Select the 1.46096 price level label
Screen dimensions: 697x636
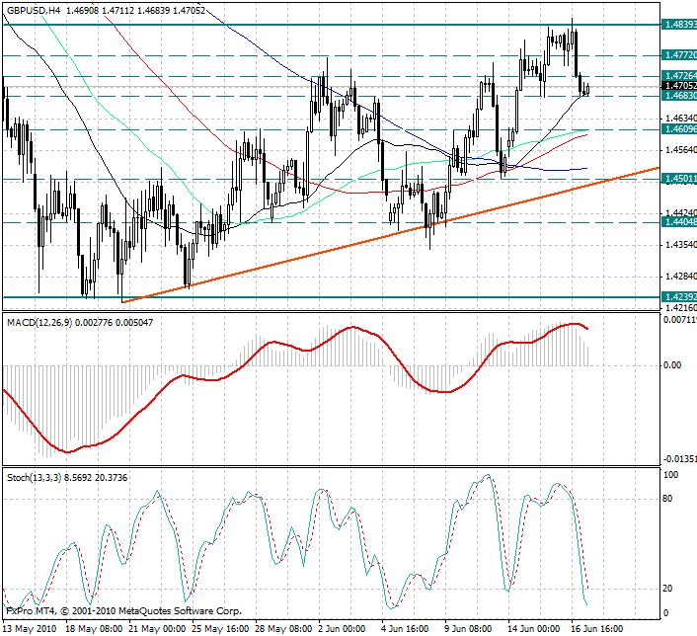click(679, 129)
